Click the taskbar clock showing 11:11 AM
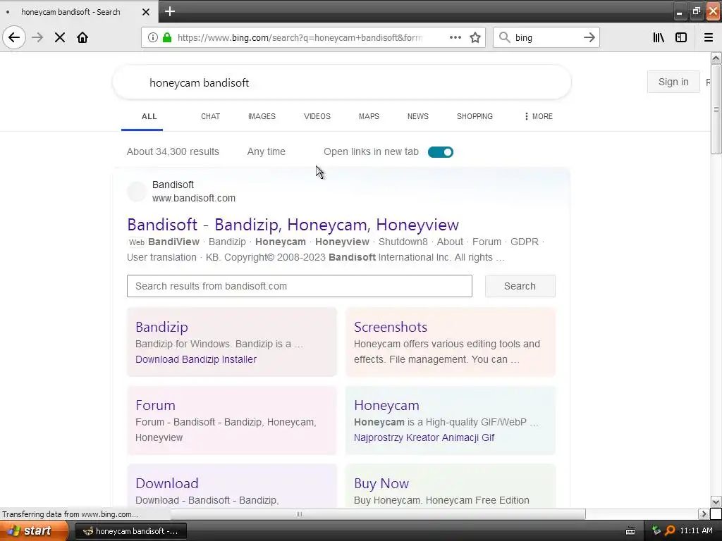Screen dimensions: 722x541 coord(696,531)
